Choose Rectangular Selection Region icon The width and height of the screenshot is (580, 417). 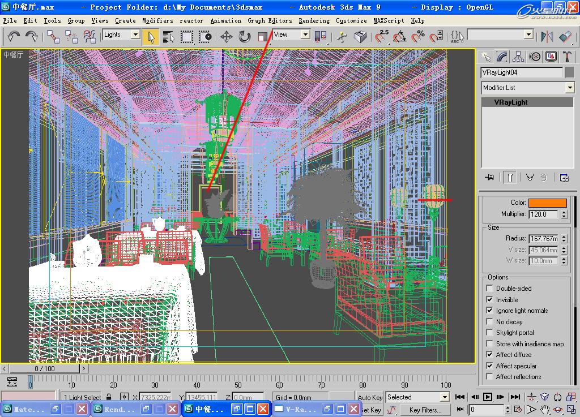(187, 37)
